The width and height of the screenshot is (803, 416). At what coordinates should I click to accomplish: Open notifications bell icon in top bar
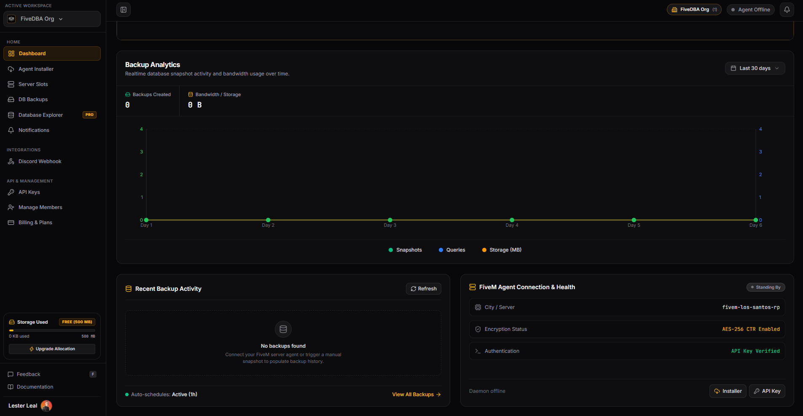(787, 10)
